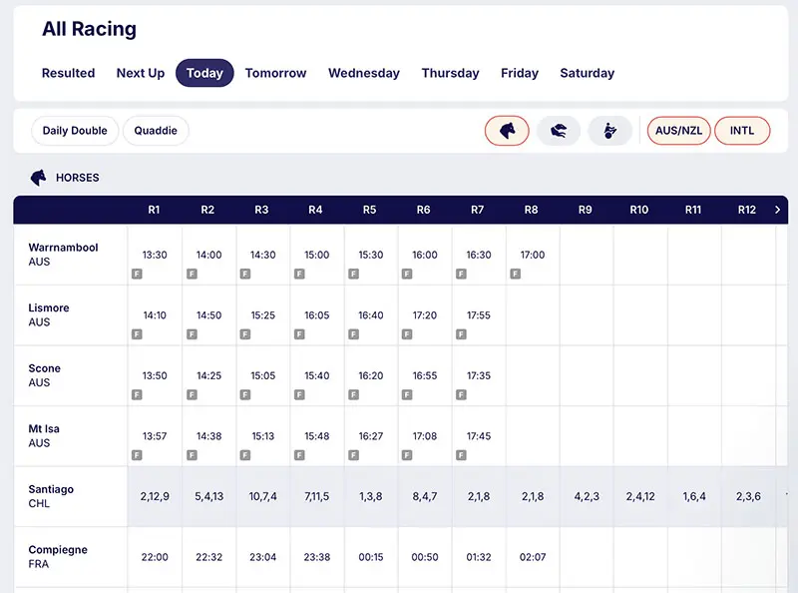Toggle the INTL region filter
Screen dimensions: 798x593
click(742, 130)
